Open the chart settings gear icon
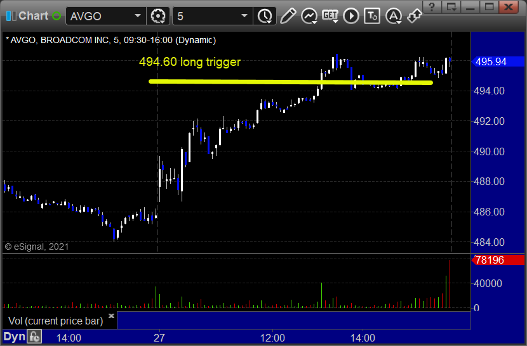 point(158,16)
